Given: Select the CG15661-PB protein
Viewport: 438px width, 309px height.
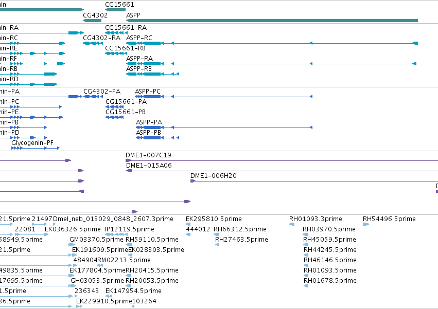Looking at the screenshot, I should tap(115, 117).
